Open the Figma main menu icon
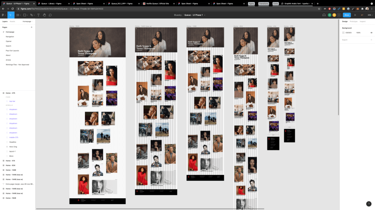The width and height of the screenshot is (375, 210). pos(3,15)
